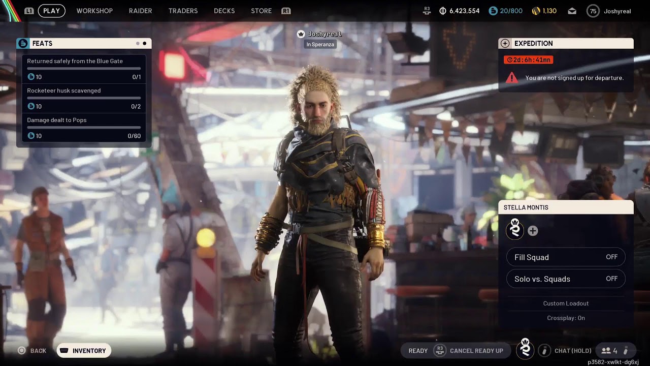Select the Play tab
The height and width of the screenshot is (366, 650).
(51, 11)
